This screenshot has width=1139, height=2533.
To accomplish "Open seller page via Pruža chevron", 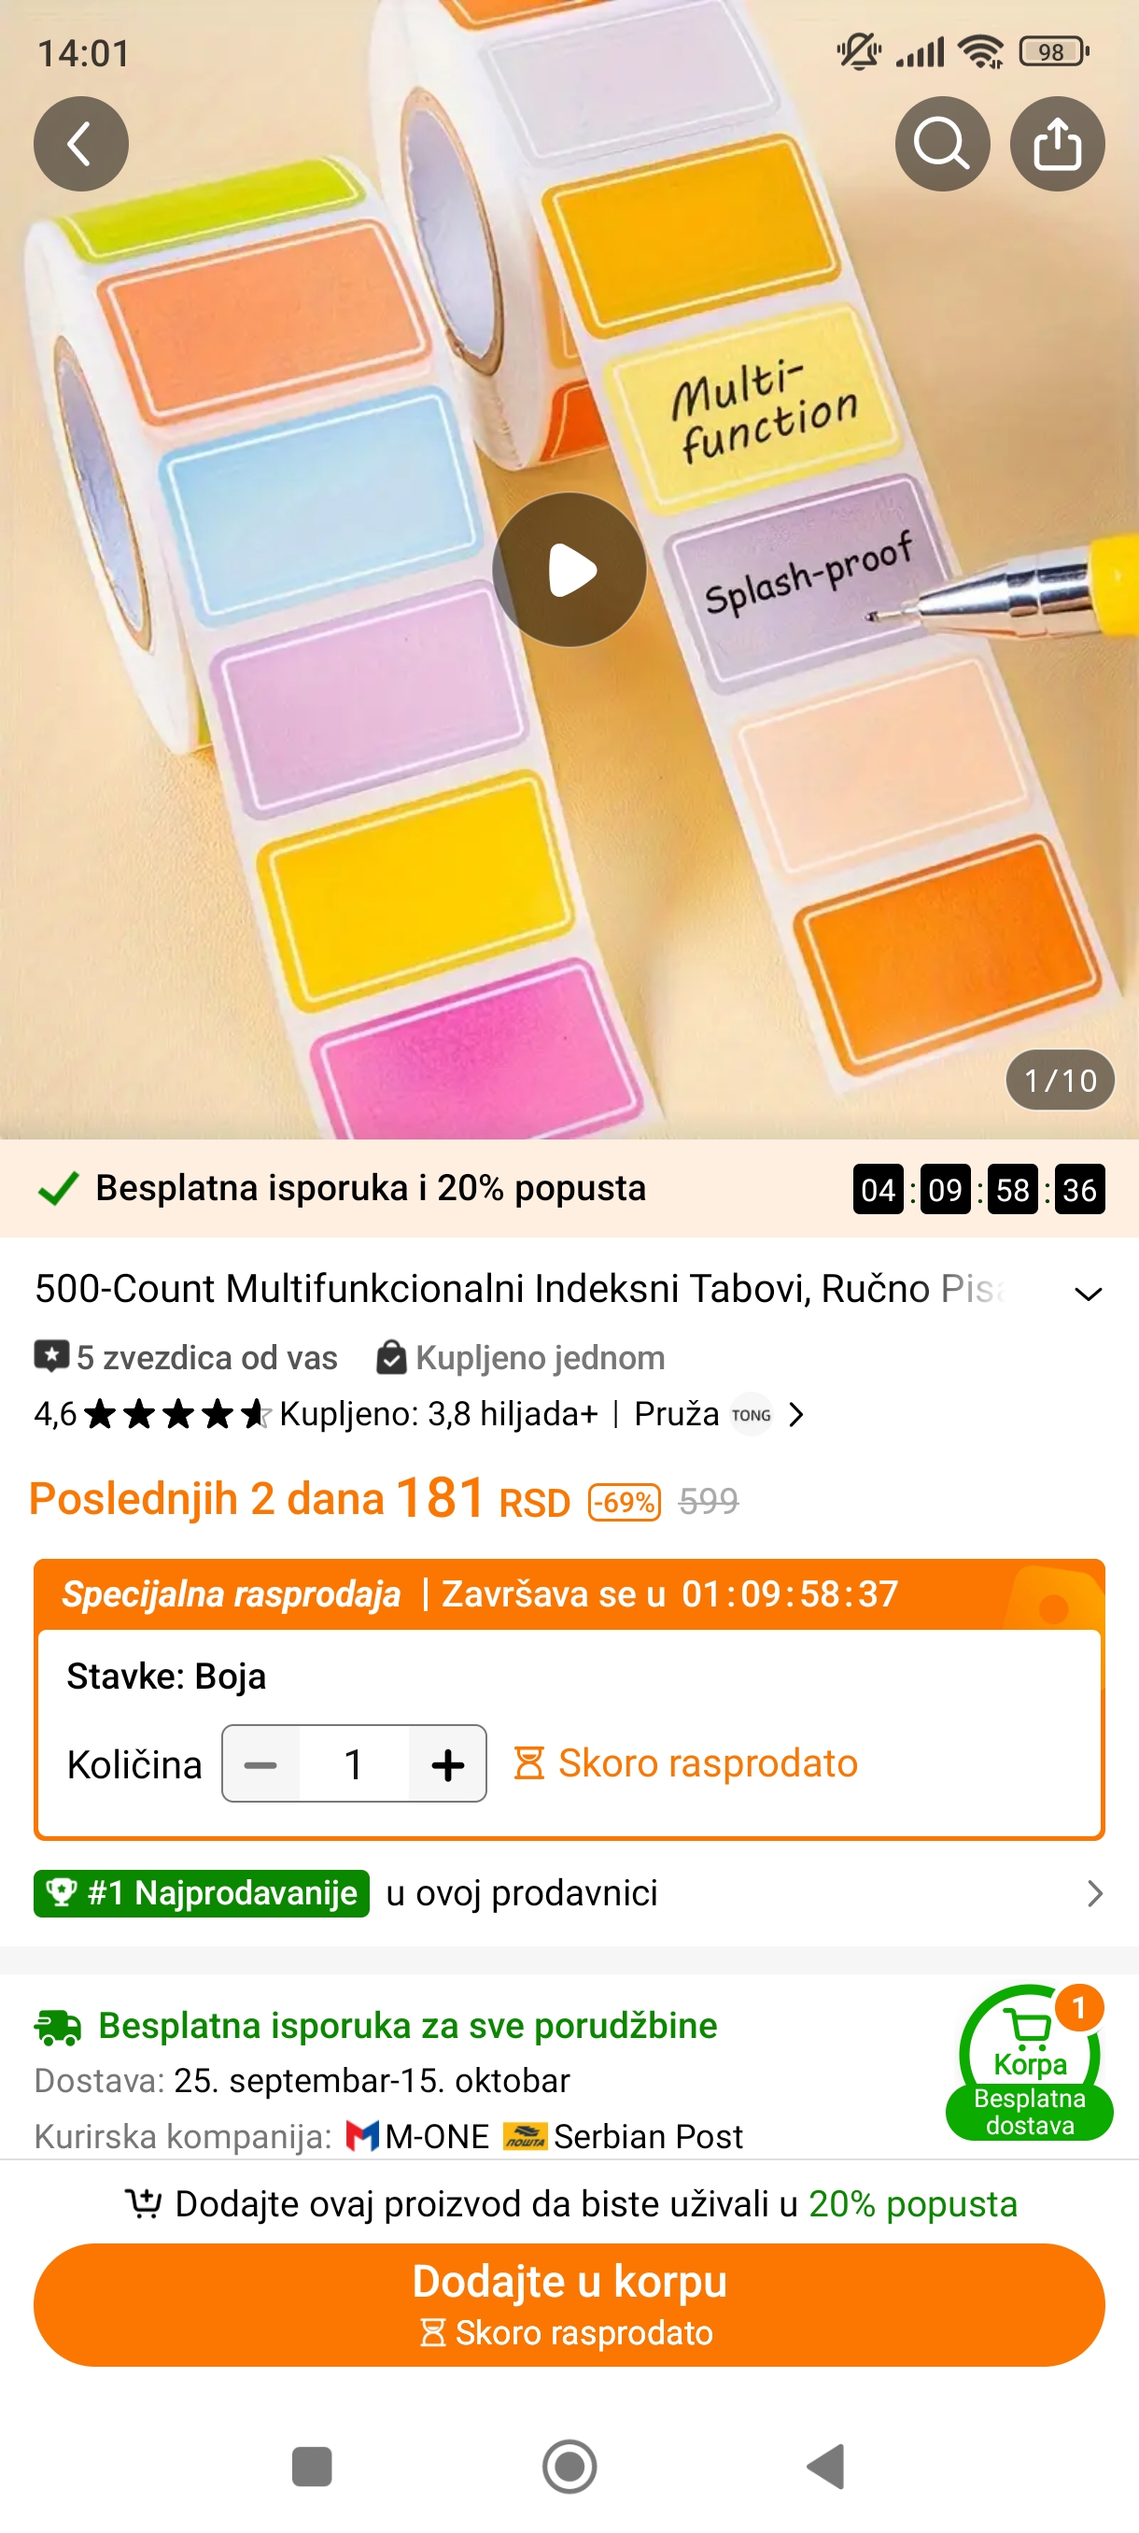I will pyautogui.click(x=797, y=1414).
